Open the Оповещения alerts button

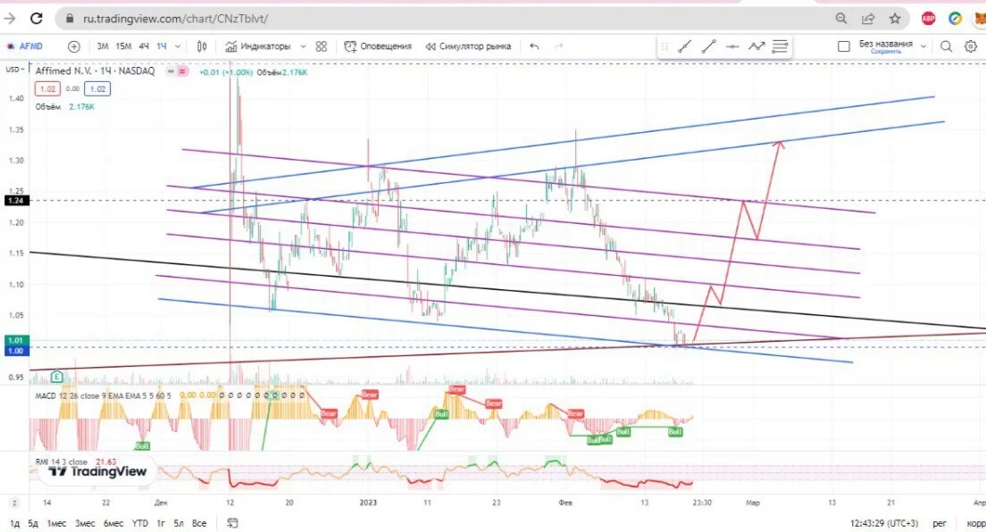378,46
